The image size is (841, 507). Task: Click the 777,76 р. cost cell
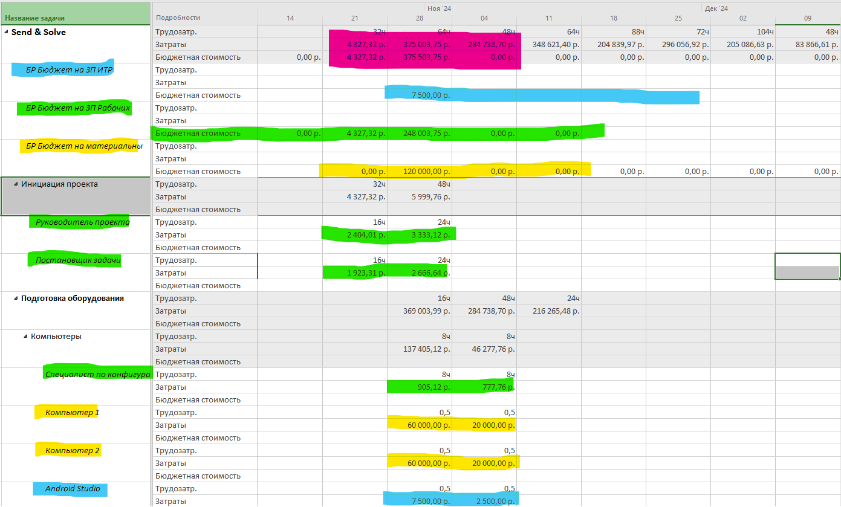(484, 387)
